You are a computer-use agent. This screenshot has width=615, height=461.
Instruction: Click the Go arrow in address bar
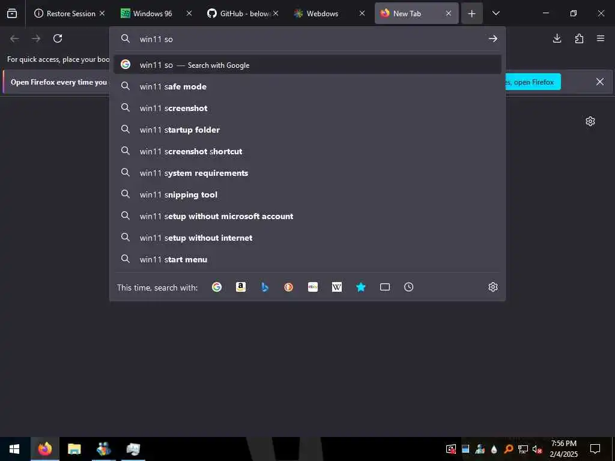493,38
